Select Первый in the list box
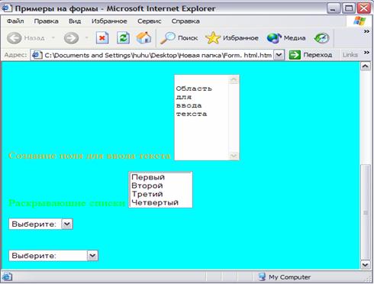 pyautogui.click(x=160, y=177)
